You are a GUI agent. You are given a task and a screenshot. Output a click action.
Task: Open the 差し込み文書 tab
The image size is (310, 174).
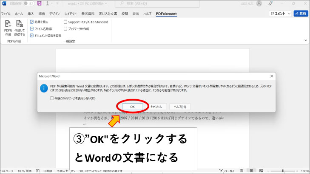pyautogui.click(x=108, y=14)
